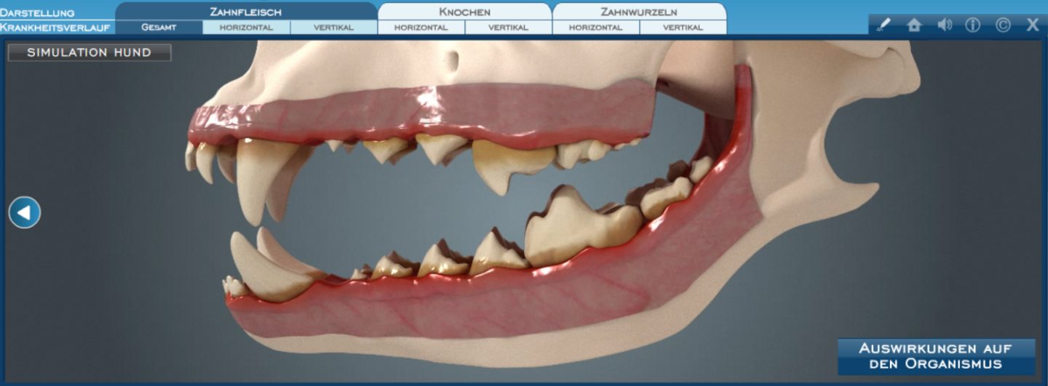The image size is (1048, 386).
Task: Pick Vertikal under Knochen
Action: (x=508, y=28)
